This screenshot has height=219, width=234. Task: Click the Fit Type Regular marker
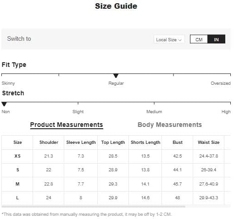pyautogui.click(x=116, y=76)
